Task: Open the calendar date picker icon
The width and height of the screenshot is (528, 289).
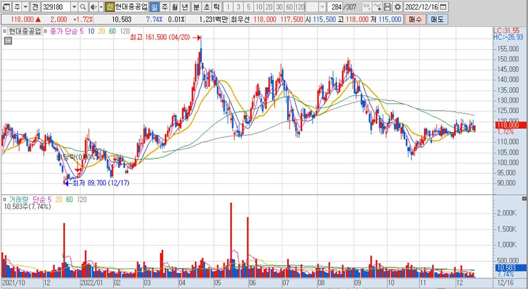Action: pyautogui.click(x=443, y=7)
